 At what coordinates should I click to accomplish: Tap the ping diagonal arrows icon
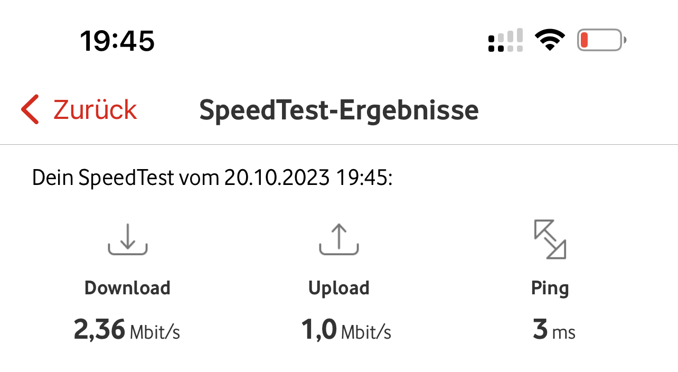(550, 239)
